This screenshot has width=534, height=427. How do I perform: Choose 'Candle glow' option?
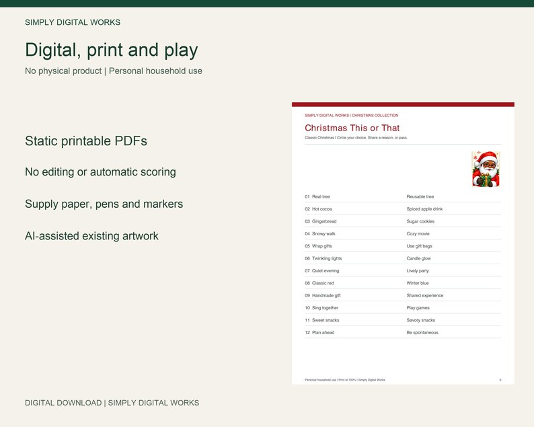[x=418, y=258]
